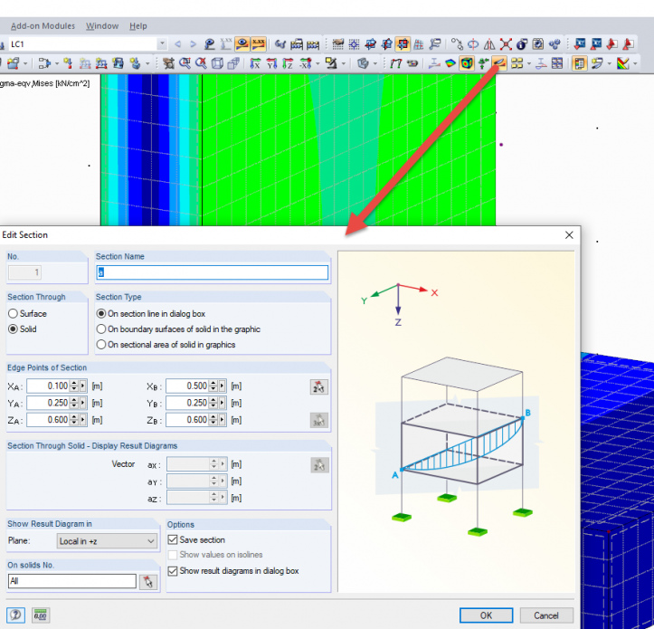Image resolution: width=654 pixels, height=629 pixels.
Task: Click the units and decimals 0.00 icon
Action: (x=41, y=615)
